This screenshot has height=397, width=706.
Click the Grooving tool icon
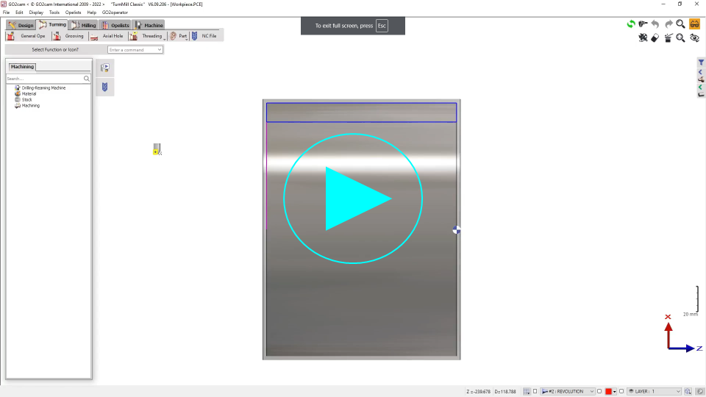[x=57, y=36]
